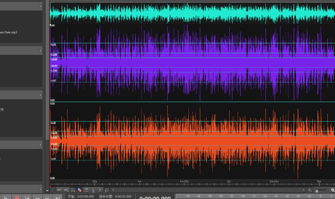
Task: Click the down chevron below the vertical scrollbar
Action: pos(47,190)
